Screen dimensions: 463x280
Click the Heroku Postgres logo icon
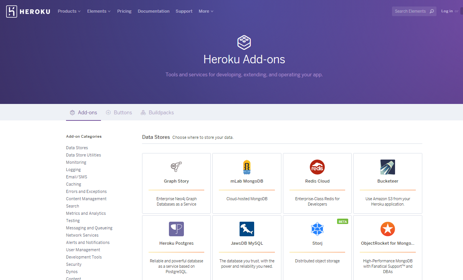pos(176,229)
